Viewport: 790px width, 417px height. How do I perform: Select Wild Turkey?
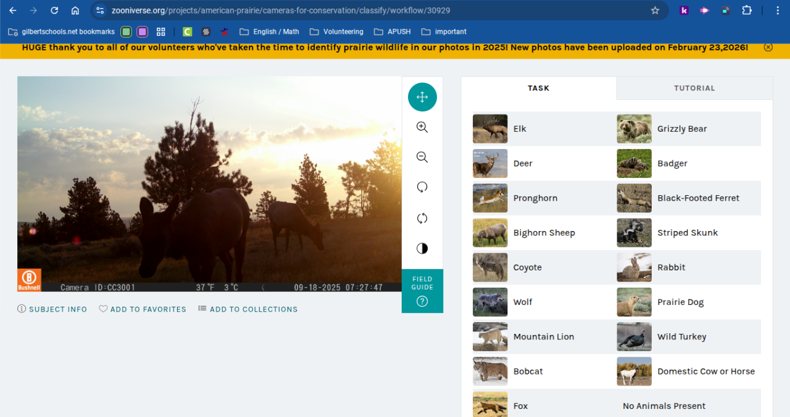coord(689,336)
